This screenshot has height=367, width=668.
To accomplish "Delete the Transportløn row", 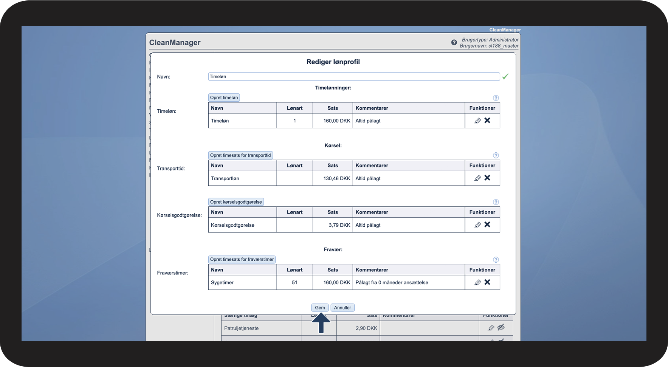I will click(x=487, y=178).
